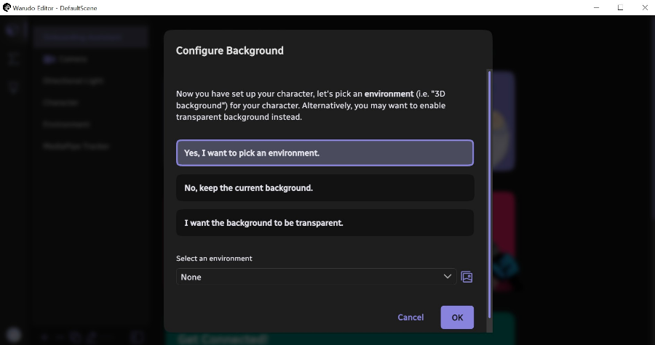Select "Yes, I want to pick an environment."
Viewport: 655px width, 345px height.
[x=325, y=153]
